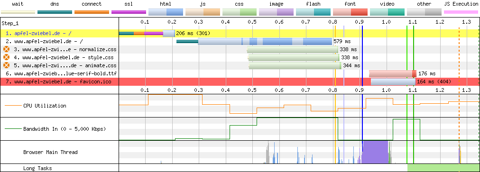Screen dimensions: 480x172
Task: Click the favicon.ico blue waterfall bar
Action: (x=393, y=81)
